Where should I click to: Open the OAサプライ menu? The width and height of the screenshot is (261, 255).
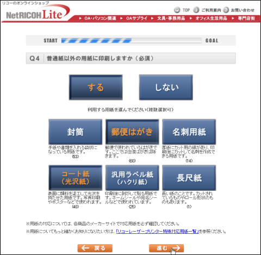coord(137,18)
